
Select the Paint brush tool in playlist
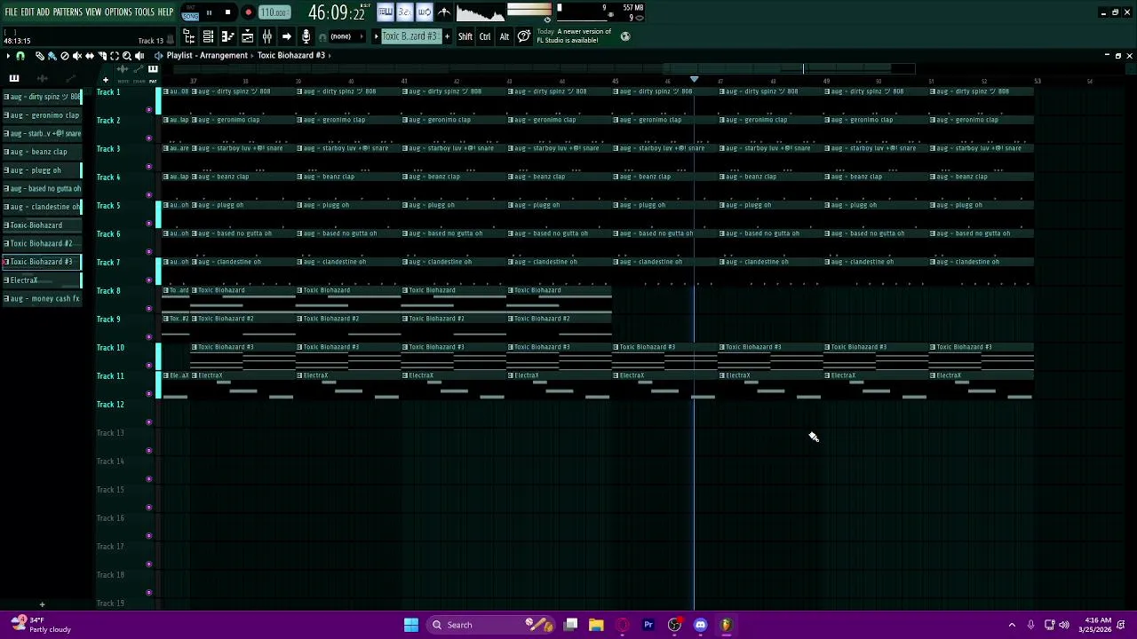coord(52,56)
